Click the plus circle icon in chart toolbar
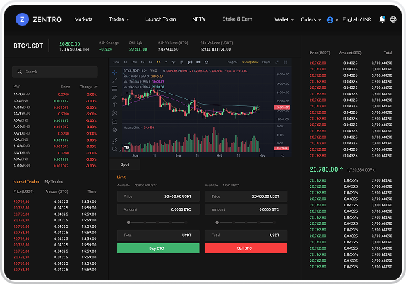Image resolution: width=406 pixels, height=284 pixels. pos(206,62)
